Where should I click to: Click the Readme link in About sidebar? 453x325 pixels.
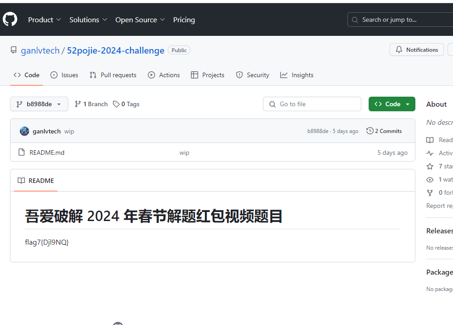pyautogui.click(x=439, y=140)
